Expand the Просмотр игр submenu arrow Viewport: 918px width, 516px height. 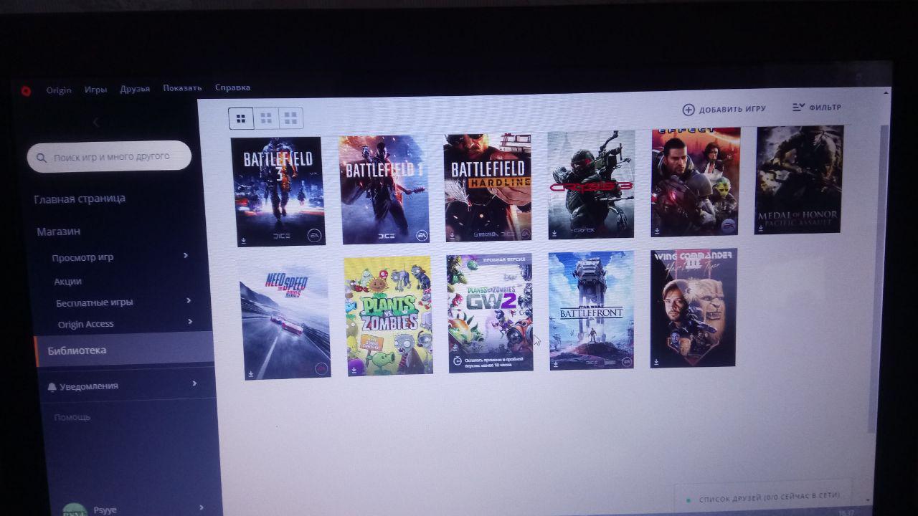pos(186,255)
